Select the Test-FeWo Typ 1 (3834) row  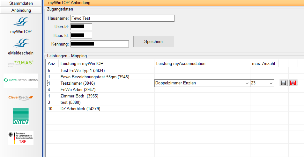83,70
